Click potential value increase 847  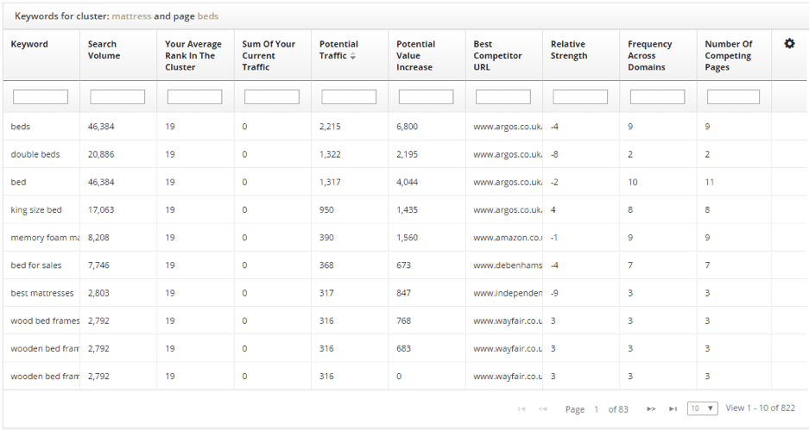pos(403,294)
